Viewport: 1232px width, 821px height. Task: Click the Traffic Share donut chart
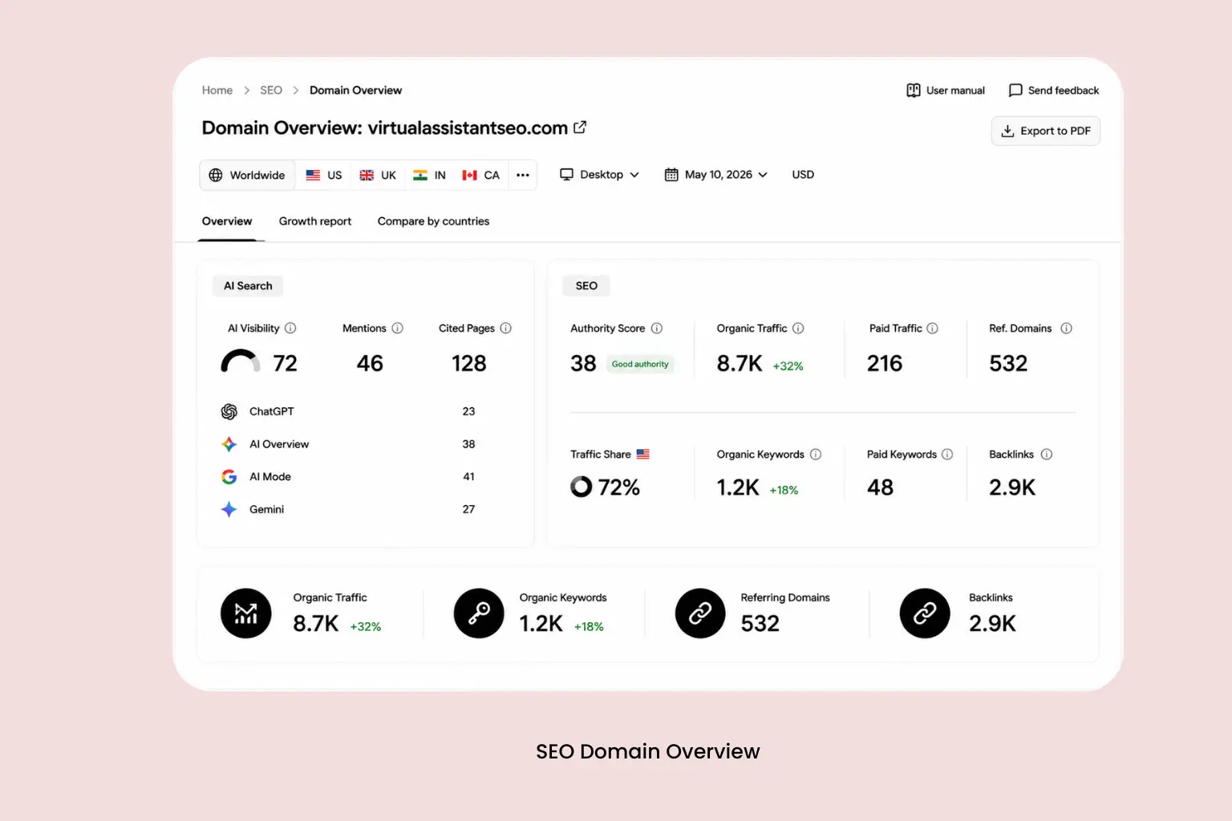(x=581, y=487)
